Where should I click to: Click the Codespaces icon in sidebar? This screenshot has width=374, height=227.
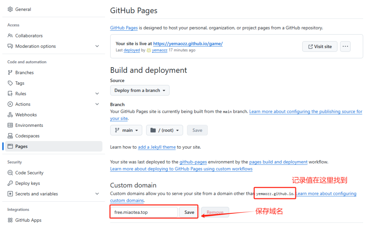tap(10, 136)
